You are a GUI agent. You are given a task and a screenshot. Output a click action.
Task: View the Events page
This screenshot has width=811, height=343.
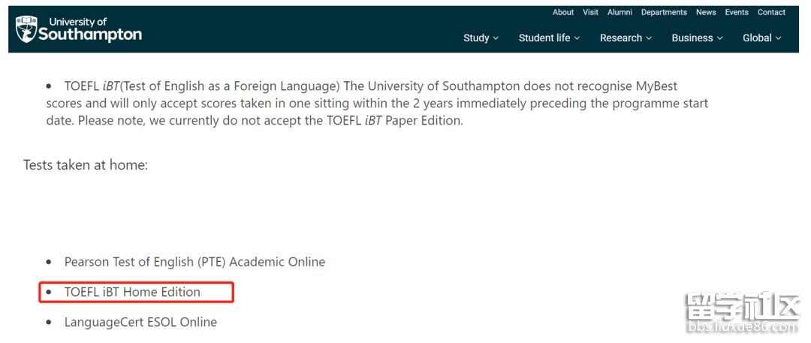737,13
